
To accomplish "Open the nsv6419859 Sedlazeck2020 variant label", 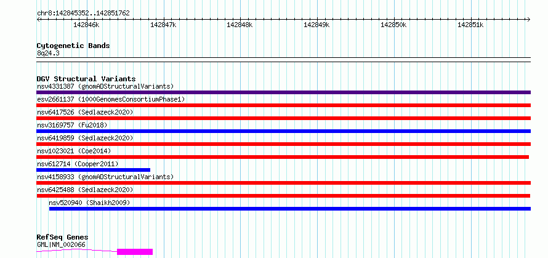I will coord(85,138).
